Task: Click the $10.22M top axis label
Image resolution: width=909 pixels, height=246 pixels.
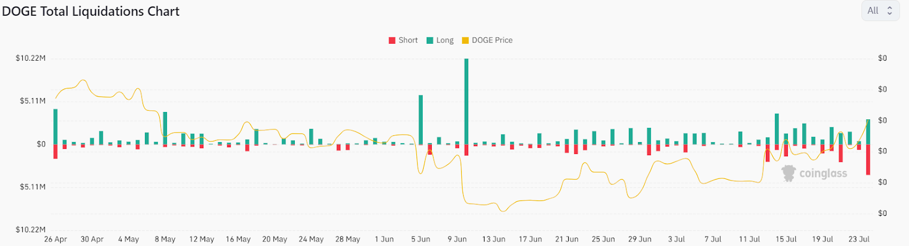Action: (x=31, y=58)
